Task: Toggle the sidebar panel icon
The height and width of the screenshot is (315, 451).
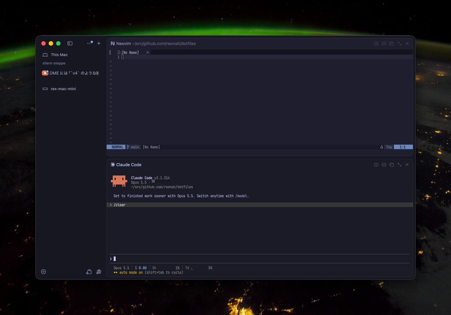Action: click(x=70, y=43)
